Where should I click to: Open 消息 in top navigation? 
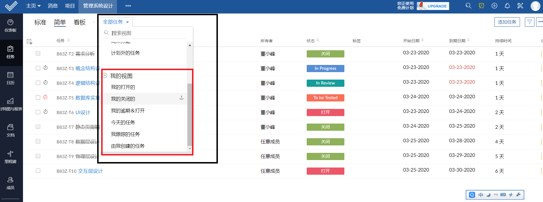click(53, 6)
